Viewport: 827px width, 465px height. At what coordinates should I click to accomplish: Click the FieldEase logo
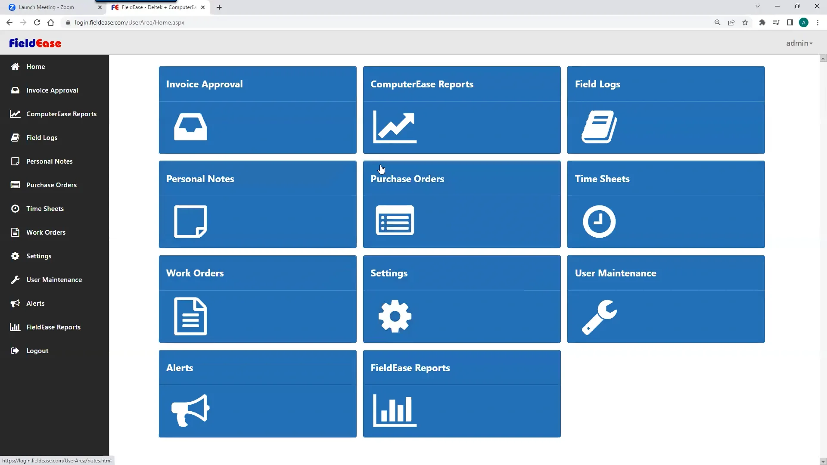[x=35, y=43]
